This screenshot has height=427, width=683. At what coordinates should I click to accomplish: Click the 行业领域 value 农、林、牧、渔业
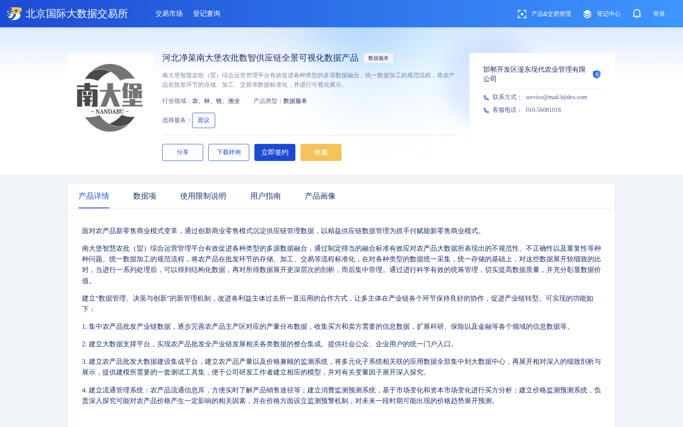pyautogui.click(x=216, y=101)
